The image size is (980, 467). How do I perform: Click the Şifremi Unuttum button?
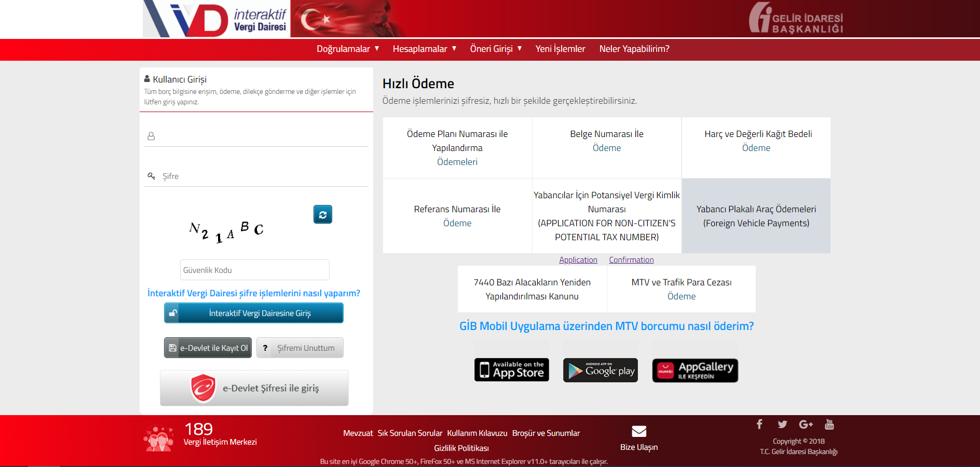click(300, 348)
